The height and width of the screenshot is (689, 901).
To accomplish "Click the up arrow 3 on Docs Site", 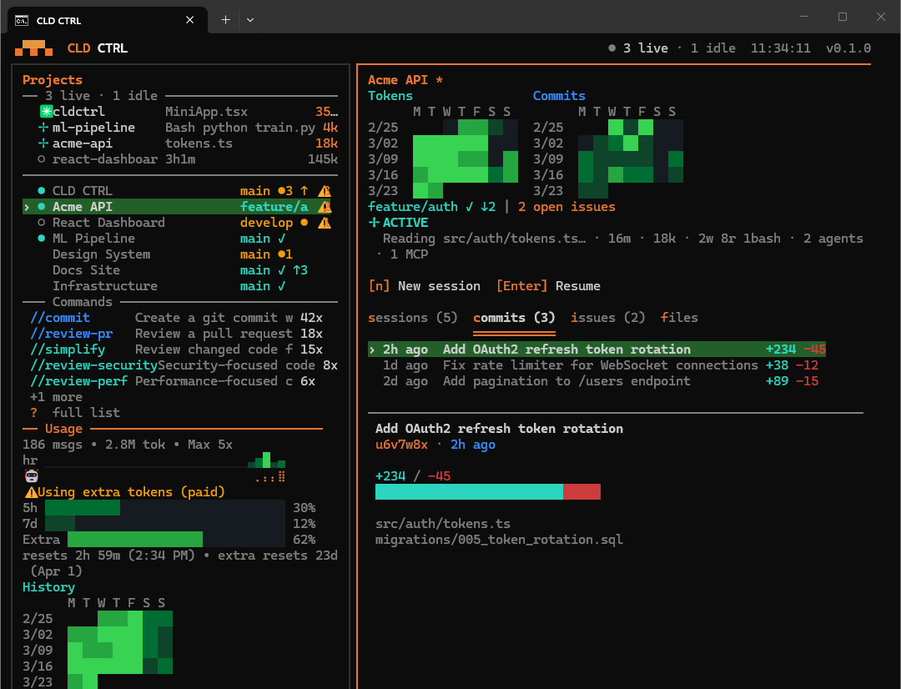I will pos(300,270).
